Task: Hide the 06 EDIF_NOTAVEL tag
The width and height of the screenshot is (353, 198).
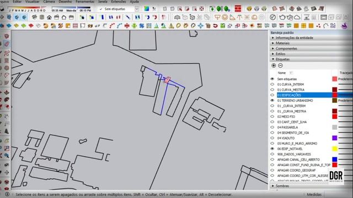Action: pyautogui.click(x=272, y=149)
